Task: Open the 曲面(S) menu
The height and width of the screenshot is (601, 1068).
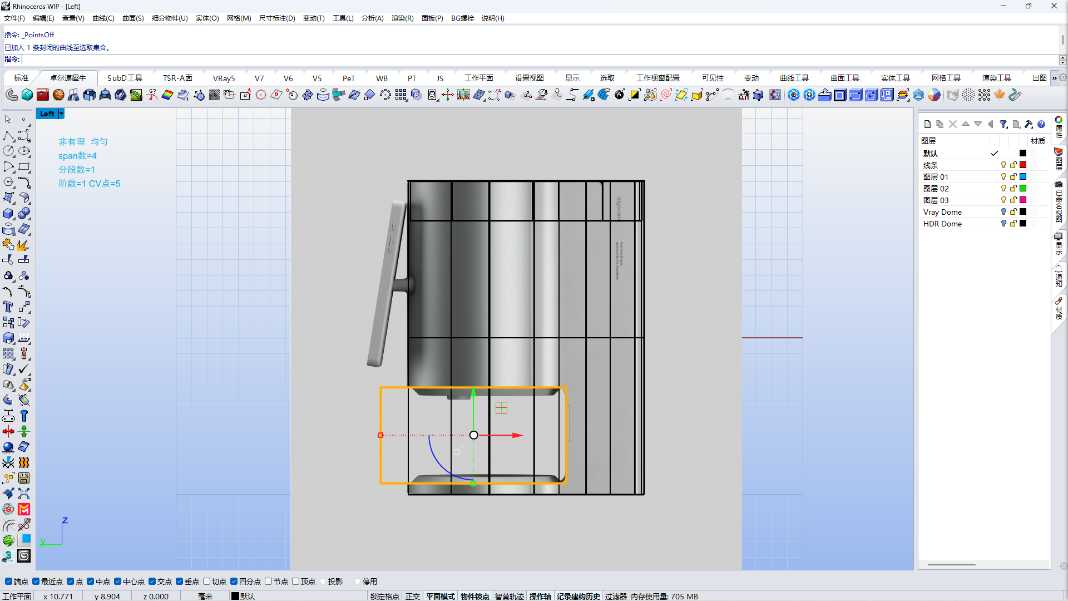Action: click(x=133, y=18)
